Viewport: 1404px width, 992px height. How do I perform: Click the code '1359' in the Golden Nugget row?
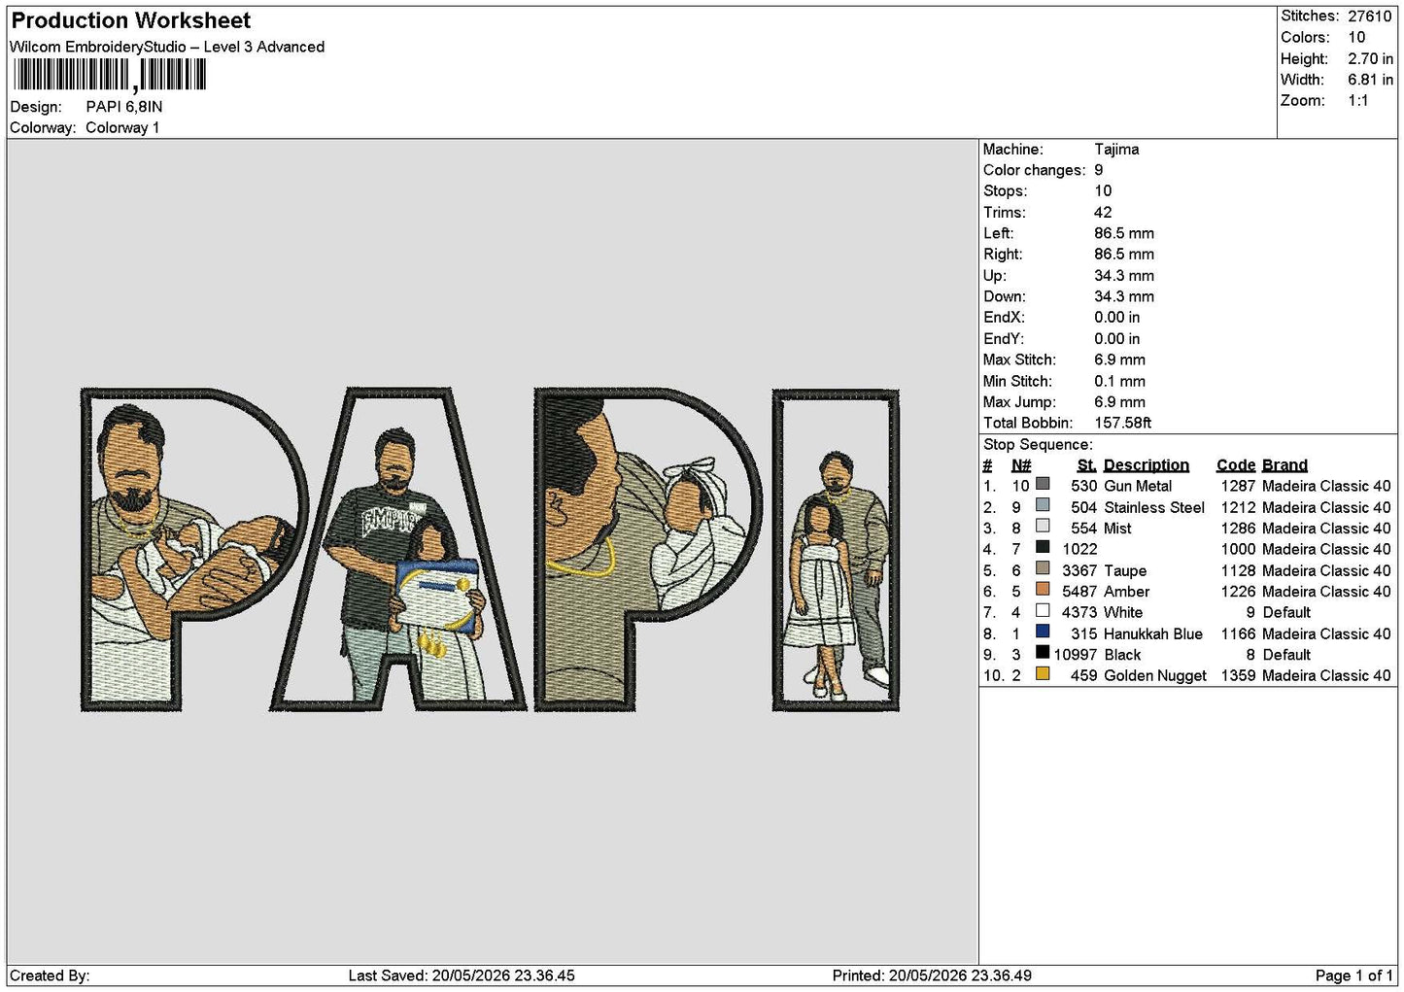pyautogui.click(x=1239, y=675)
